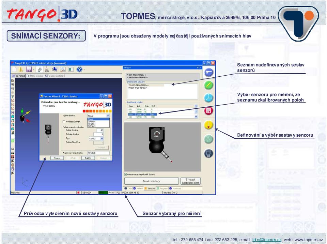Create a new file with blank page icon

tap(15, 69)
